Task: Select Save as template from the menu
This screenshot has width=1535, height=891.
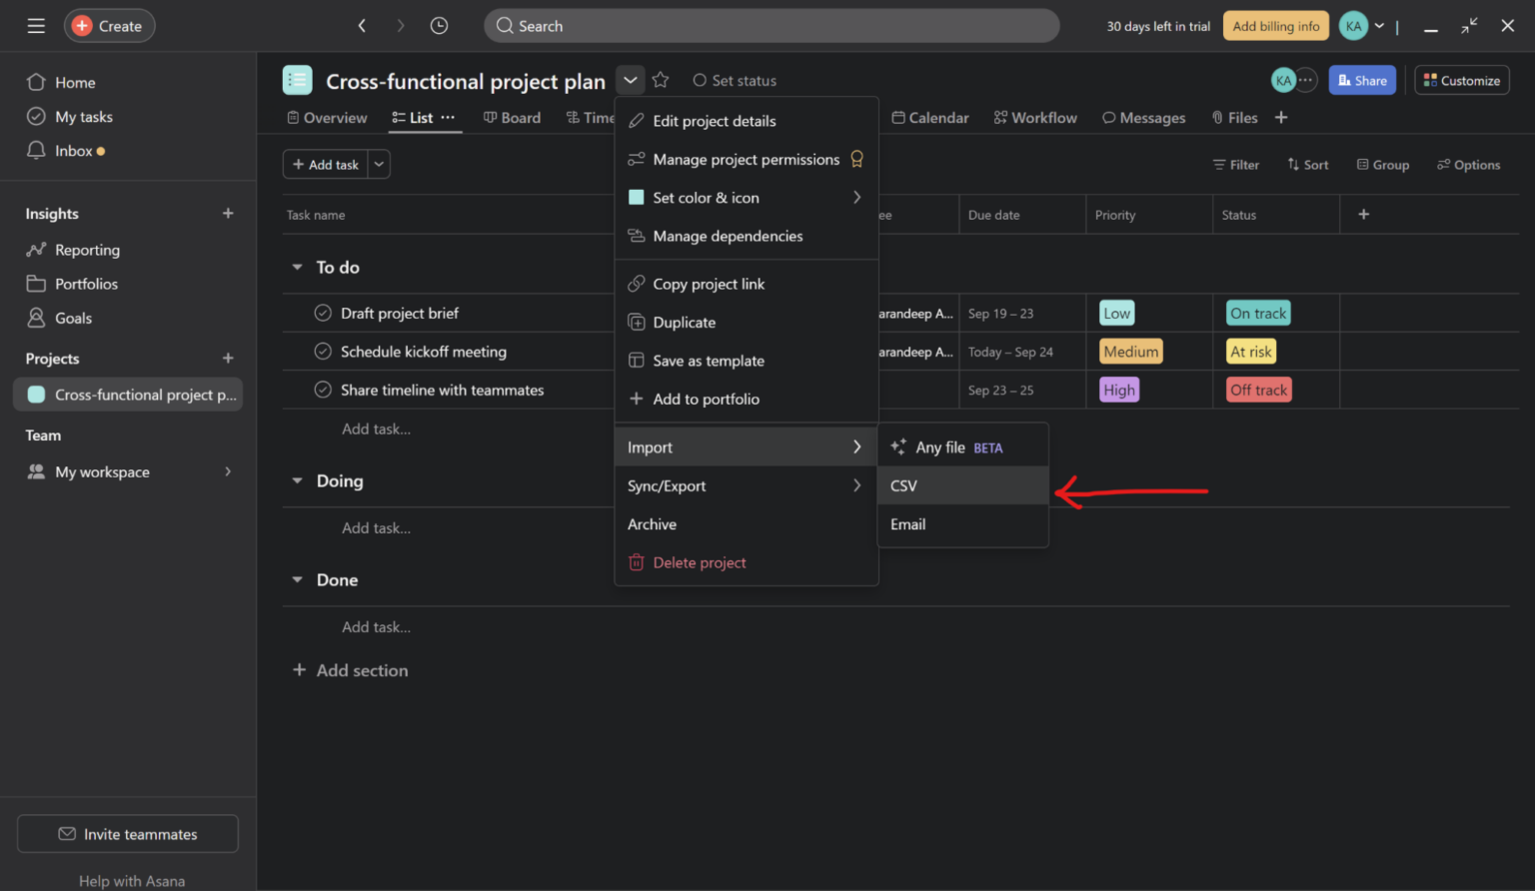Action: [708, 361]
